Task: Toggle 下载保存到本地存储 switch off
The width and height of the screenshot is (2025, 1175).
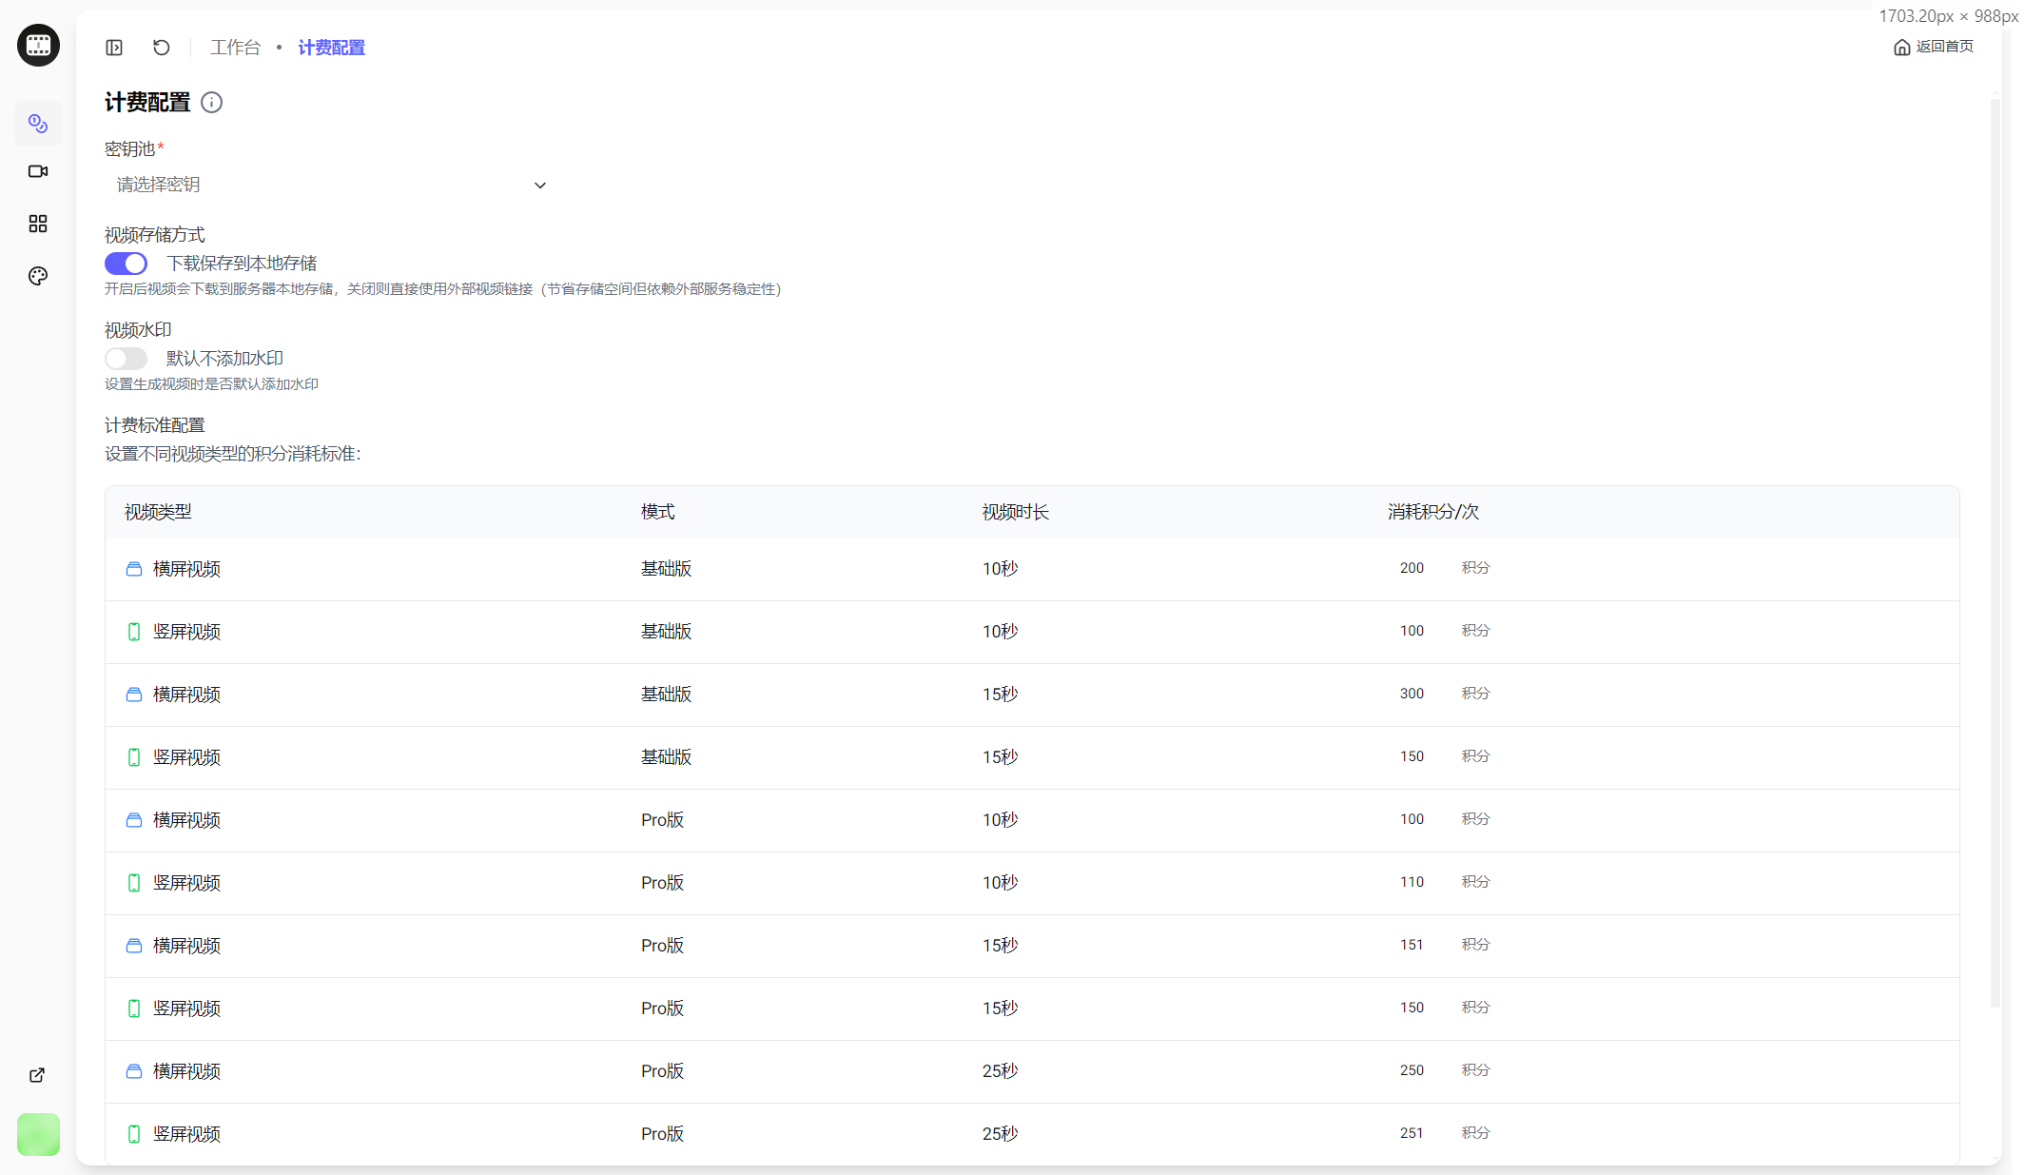Action: (126, 264)
